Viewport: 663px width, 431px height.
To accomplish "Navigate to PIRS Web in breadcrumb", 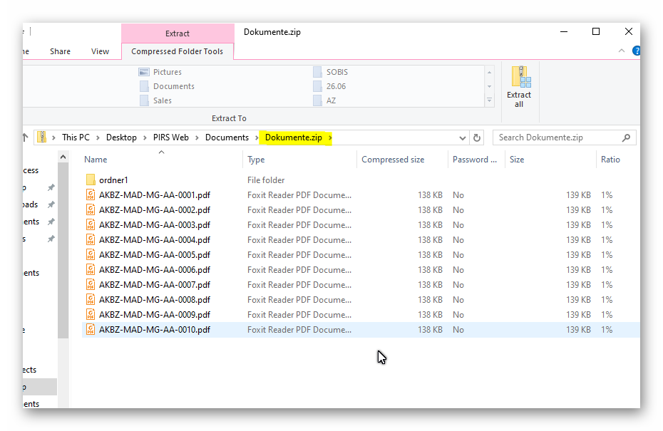I will 170,137.
